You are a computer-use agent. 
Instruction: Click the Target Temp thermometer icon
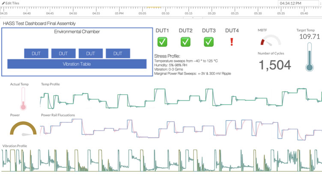pos(309,56)
